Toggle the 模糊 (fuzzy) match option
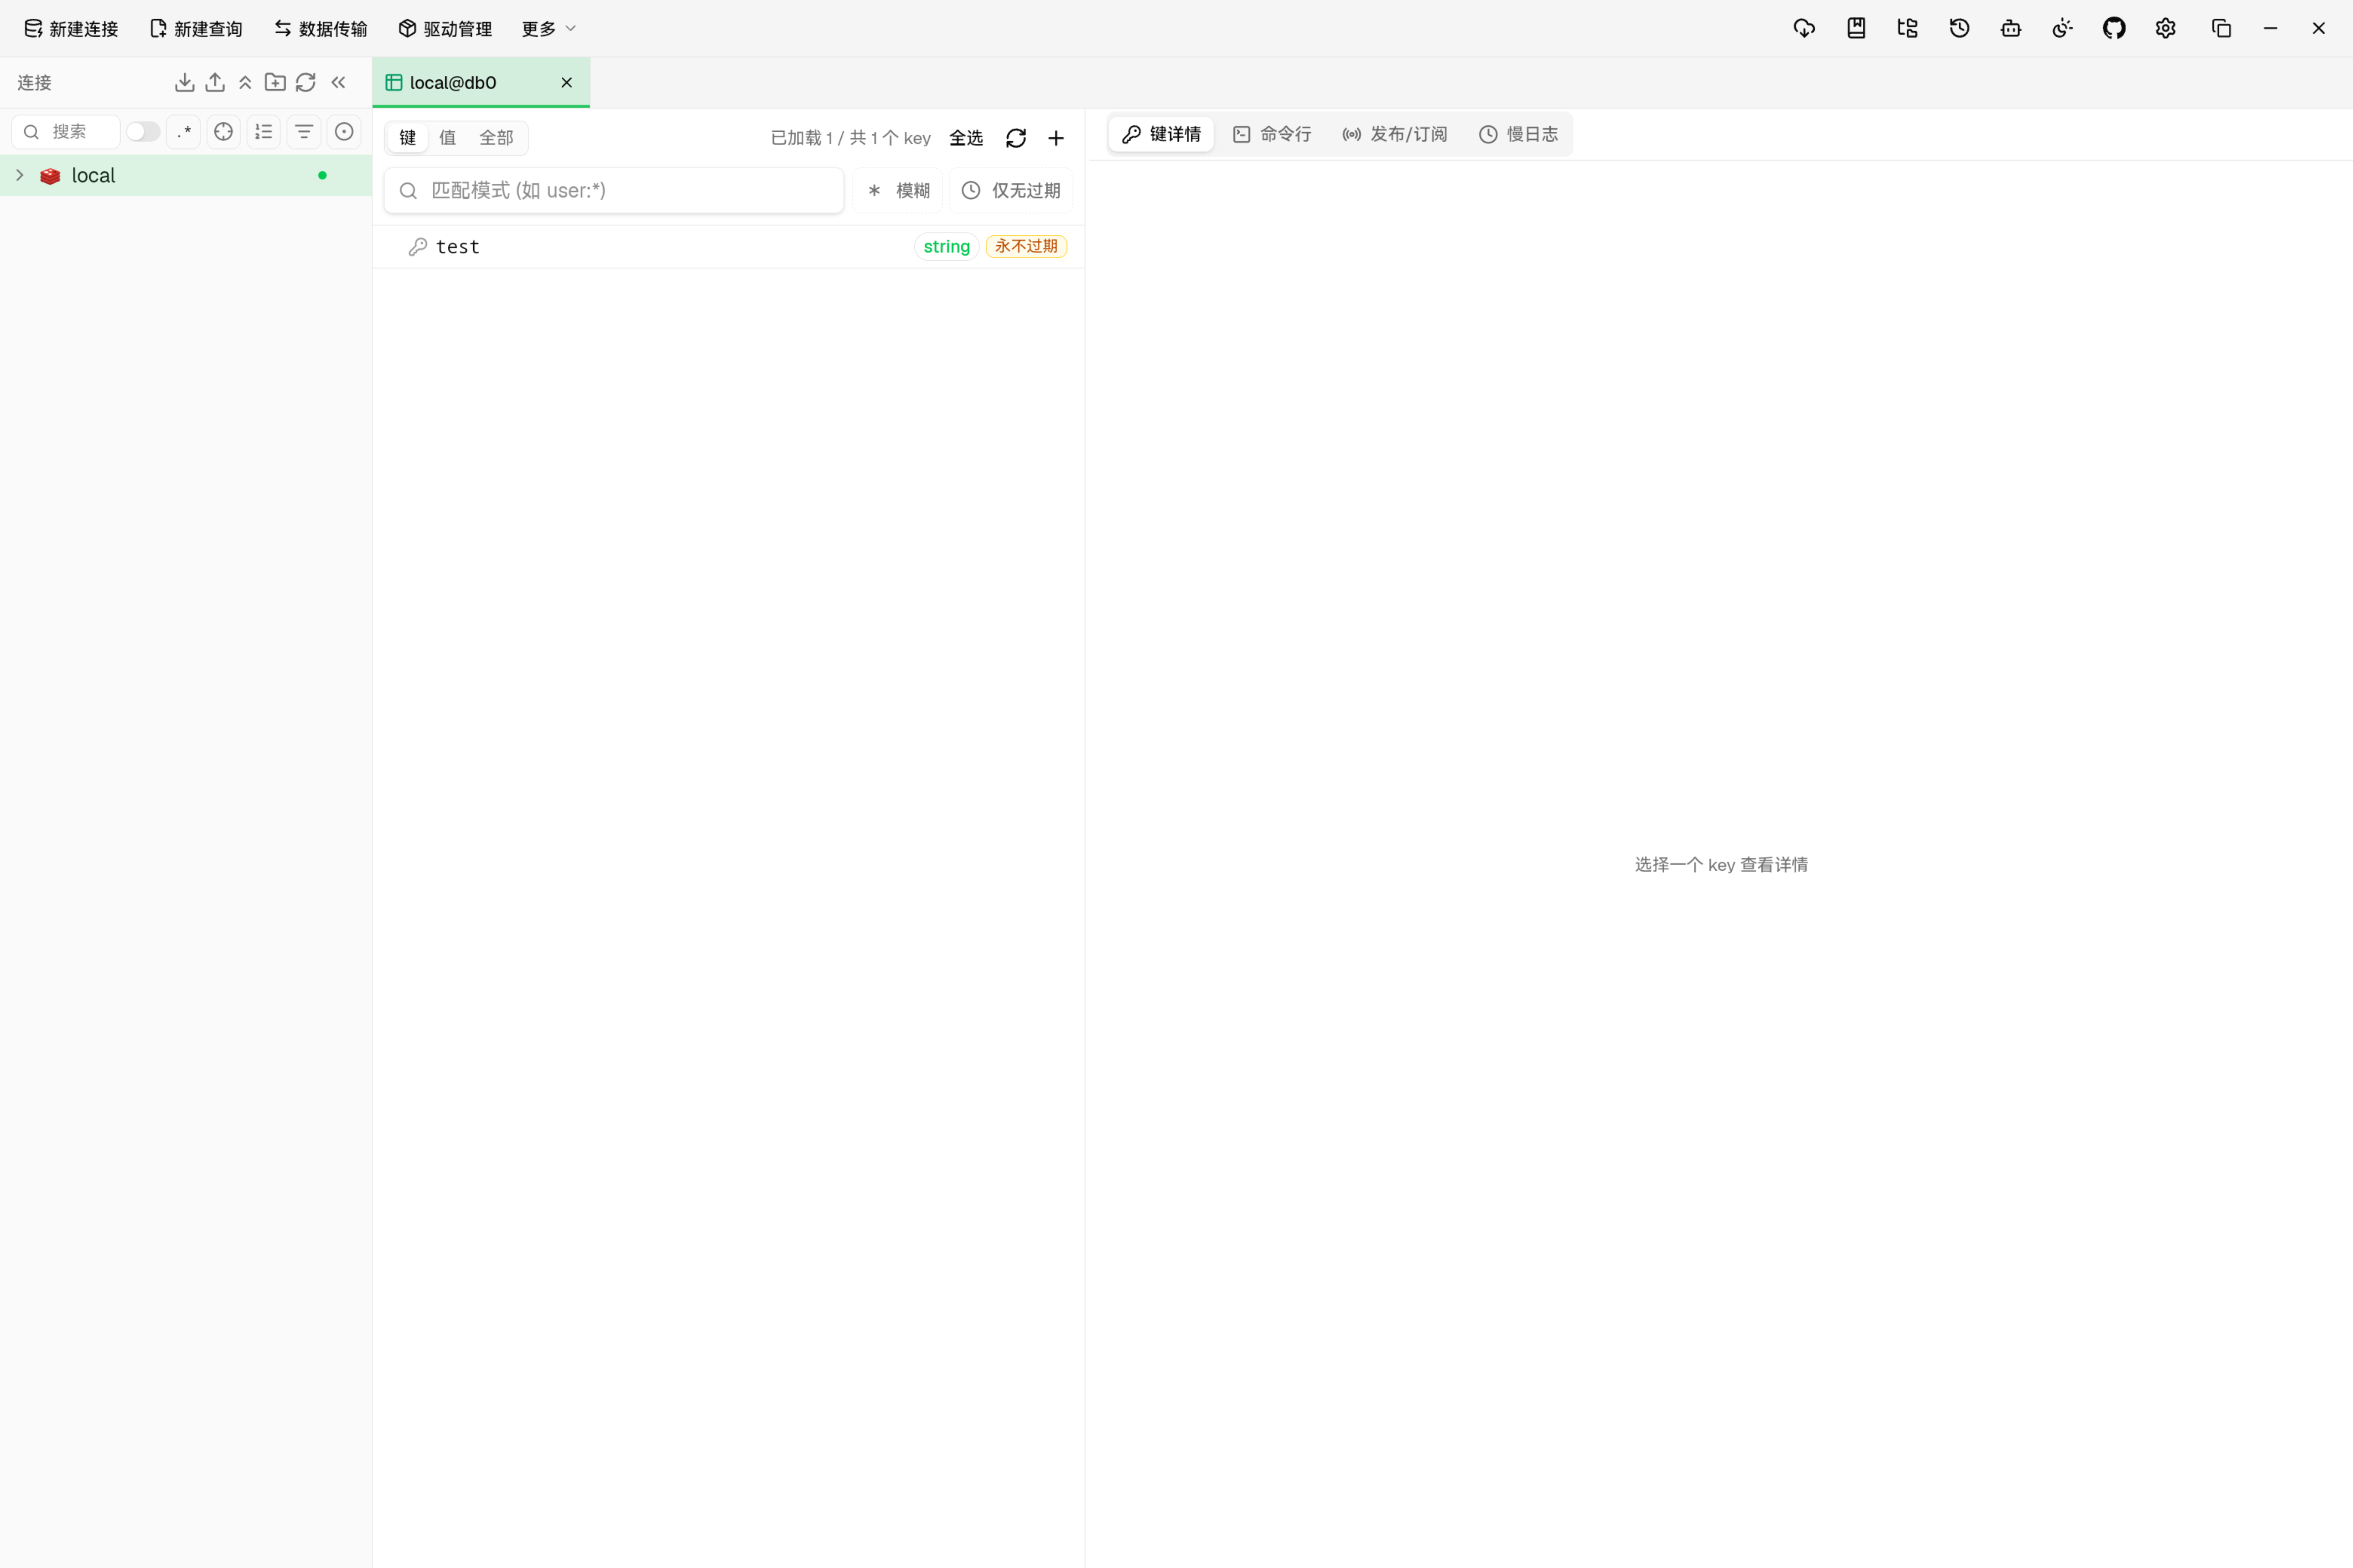This screenshot has height=1568, width=2353. click(x=898, y=190)
